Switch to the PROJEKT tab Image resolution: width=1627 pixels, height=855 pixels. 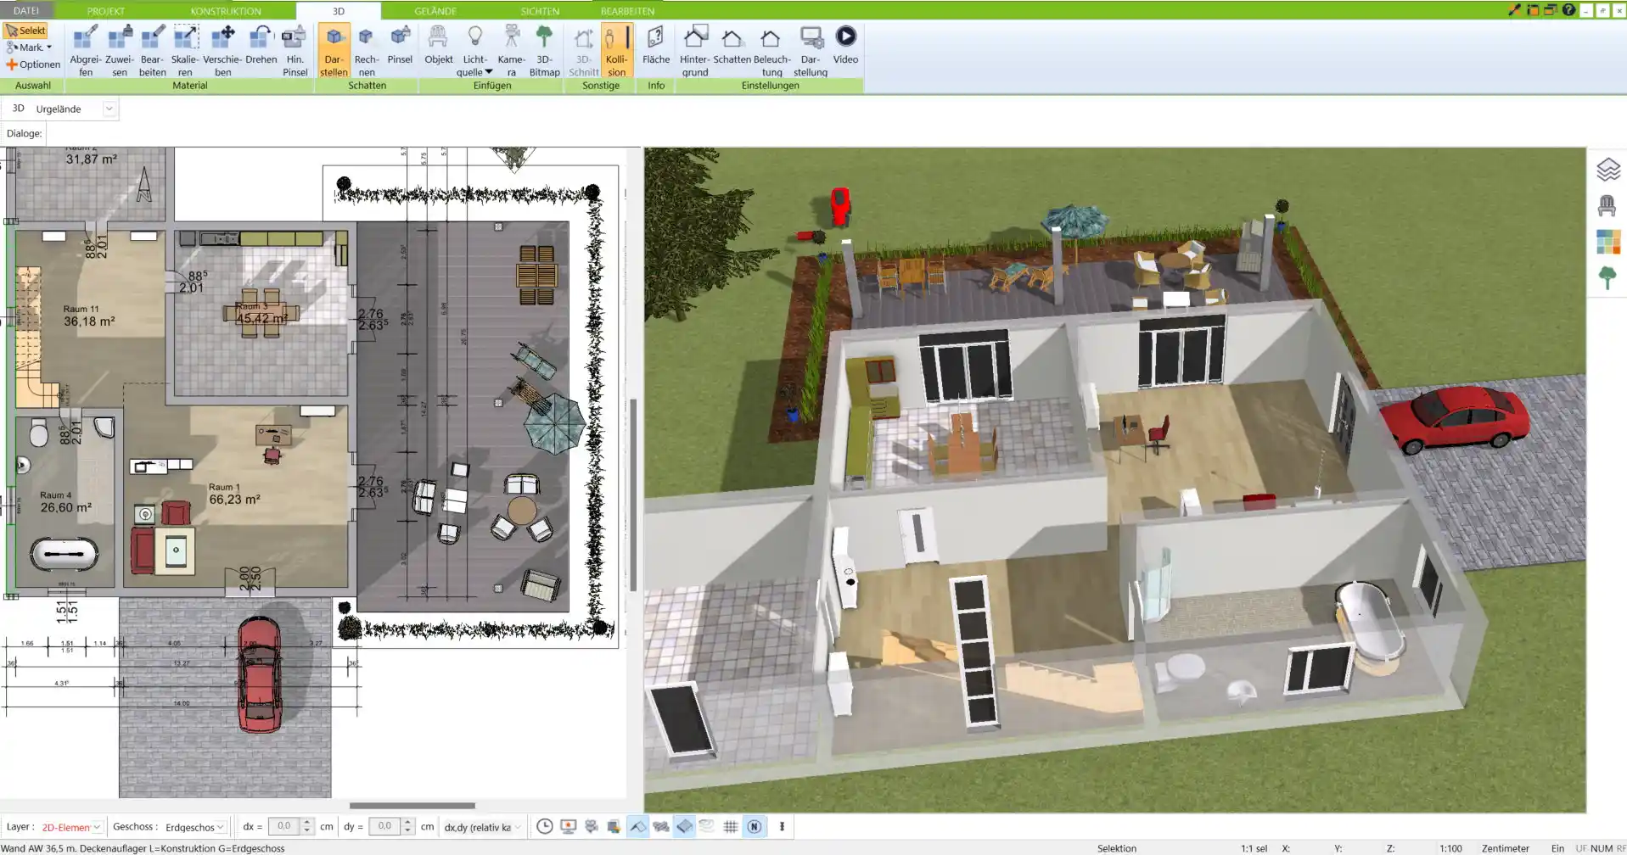pyautogui.click(x=106, y=11)
